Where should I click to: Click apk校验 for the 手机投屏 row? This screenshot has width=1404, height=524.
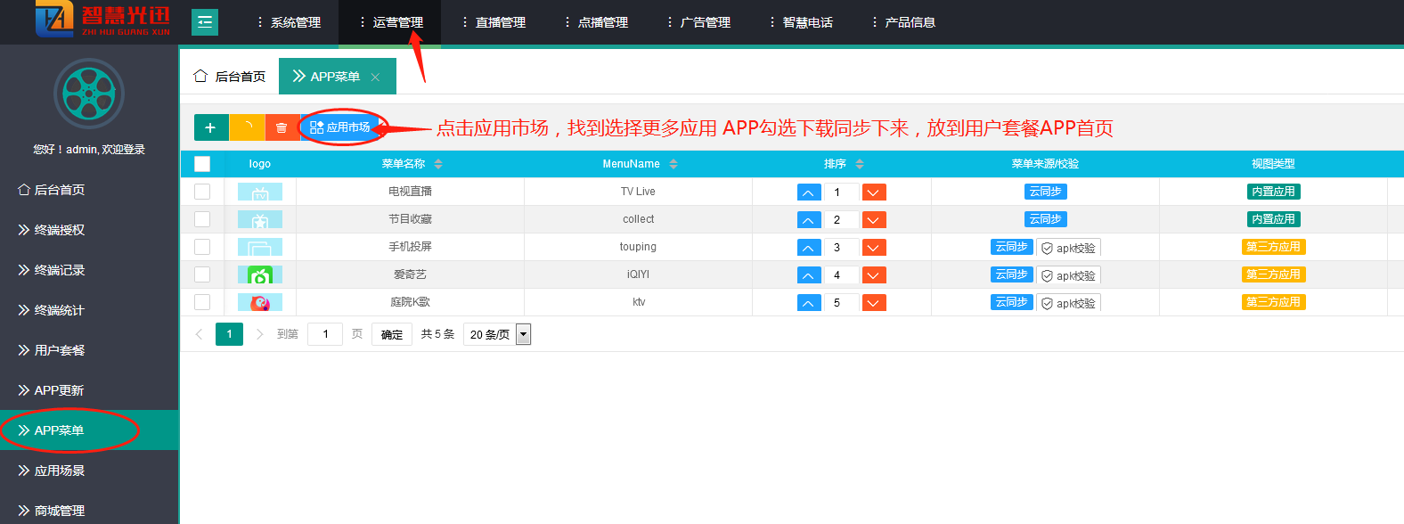pyautogui.click(x=1068, y=248)
